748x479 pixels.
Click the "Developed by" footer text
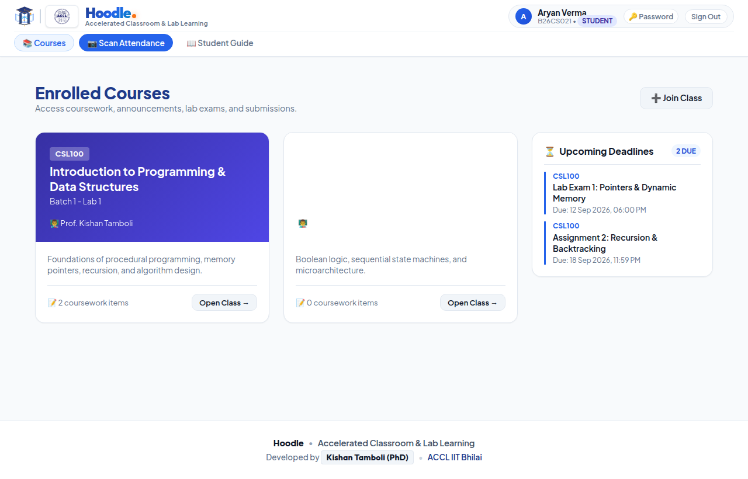292,457
